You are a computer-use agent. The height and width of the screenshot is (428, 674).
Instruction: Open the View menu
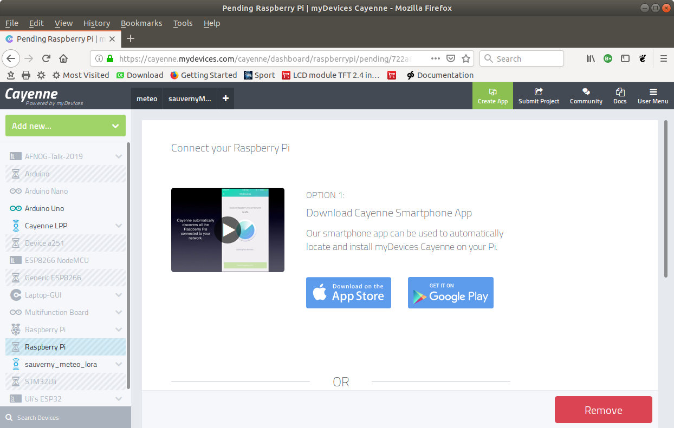coord(63,23)
